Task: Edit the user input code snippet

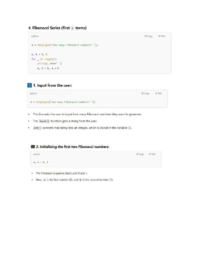Action: (x=159, y=94)
